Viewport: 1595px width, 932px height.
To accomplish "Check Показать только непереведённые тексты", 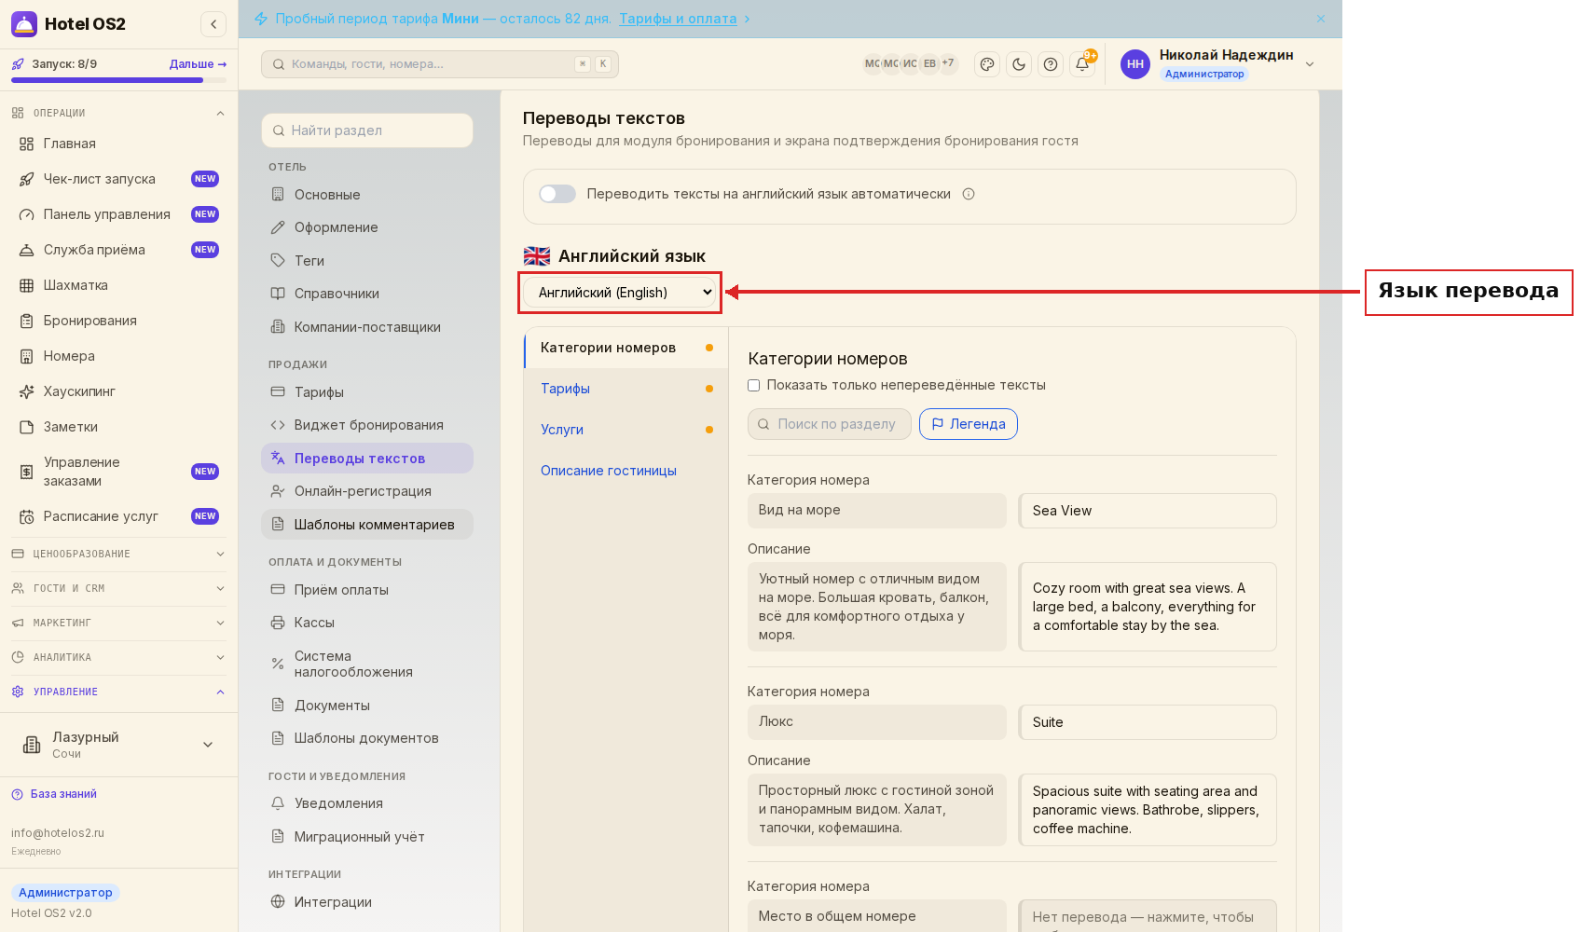I will pyautogui.click(x=754, y=385).
